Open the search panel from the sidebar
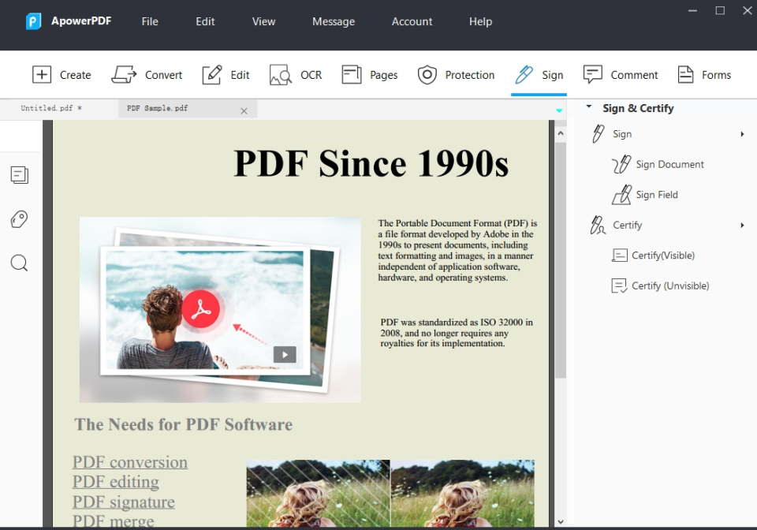 pyautogui.click(x=19, y=263)
